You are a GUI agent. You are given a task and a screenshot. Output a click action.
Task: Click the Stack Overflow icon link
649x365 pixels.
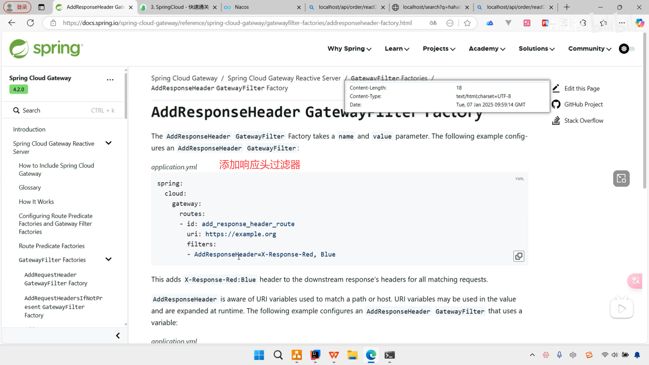point(556,121)
